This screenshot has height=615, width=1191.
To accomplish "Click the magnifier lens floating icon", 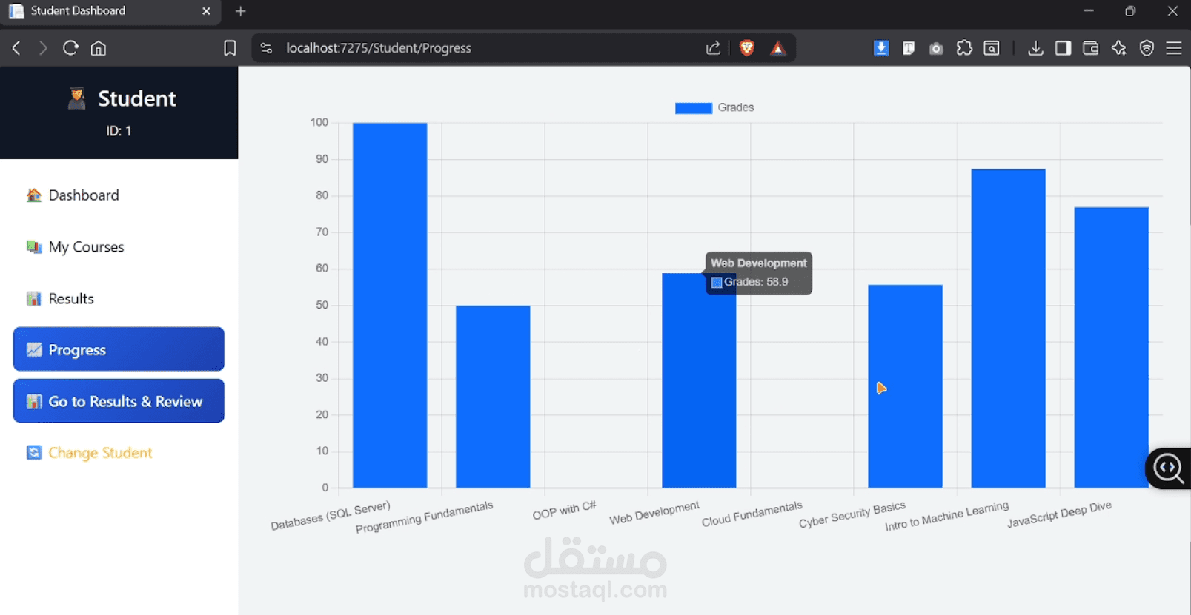I will tap(1169, 468).
